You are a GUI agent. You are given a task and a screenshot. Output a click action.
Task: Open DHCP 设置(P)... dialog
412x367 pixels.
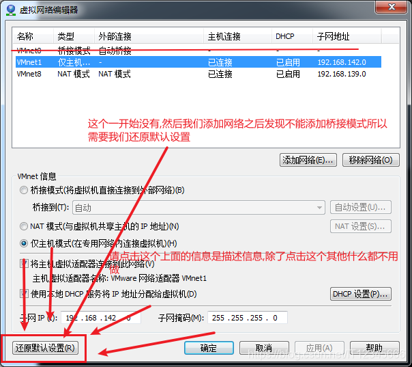tap(360, 294)
